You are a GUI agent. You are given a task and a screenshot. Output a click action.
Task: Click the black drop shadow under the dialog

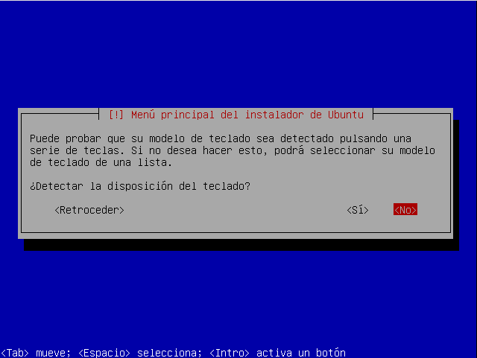point(241,245)
